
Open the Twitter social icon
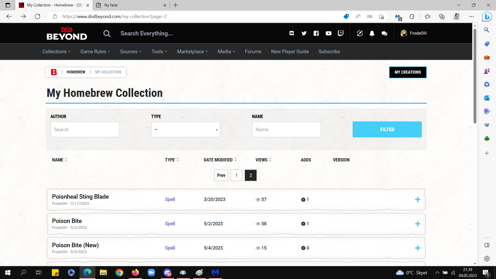304,33
